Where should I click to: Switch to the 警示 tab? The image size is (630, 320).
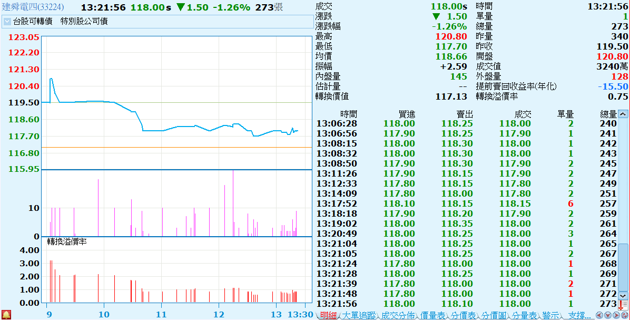coord(551,315)
